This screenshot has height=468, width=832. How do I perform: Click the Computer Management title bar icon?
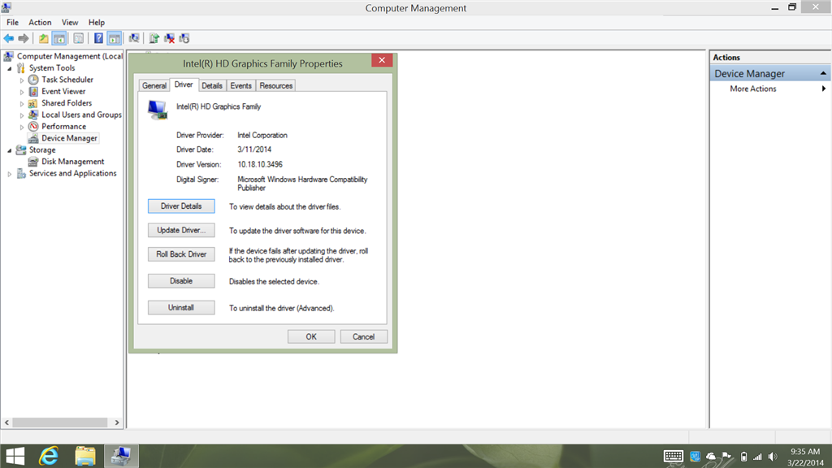pos(6,7)
